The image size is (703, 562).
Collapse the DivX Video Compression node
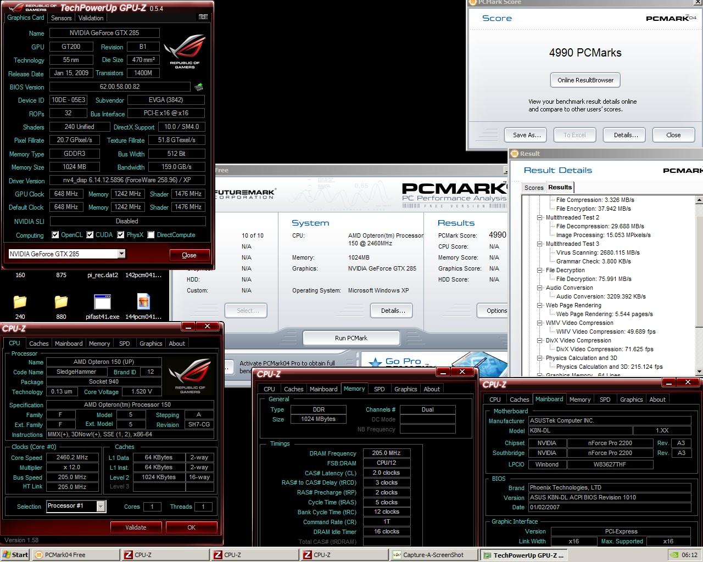pos(539,340)
